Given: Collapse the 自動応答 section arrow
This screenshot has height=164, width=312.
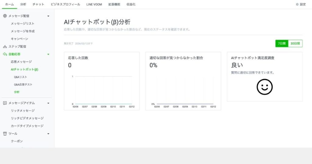Looking at the screenshot, I should click(x=48, y=54).
